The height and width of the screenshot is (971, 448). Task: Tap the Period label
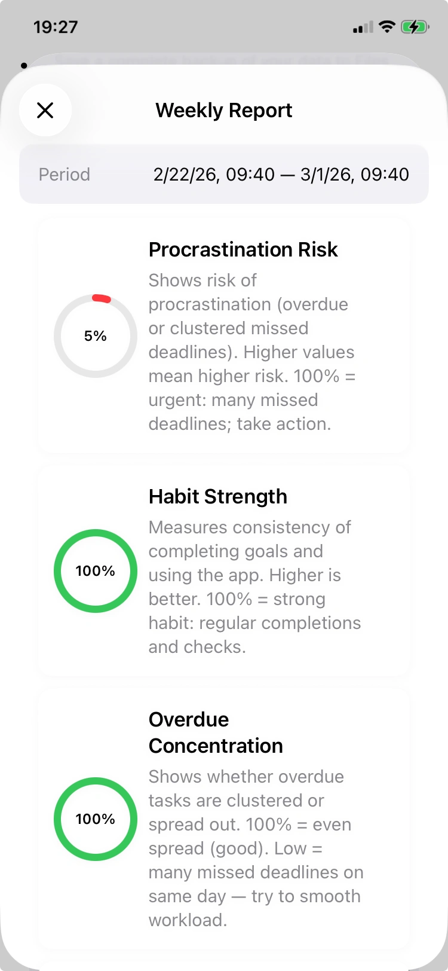point(64,175)
